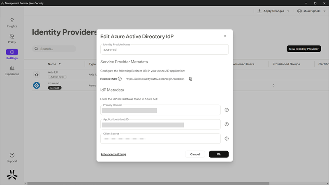The width and height of the screenshot is (329, 185).
Task: Select the Axis IdP row name
Action: [x=53, y=72]
